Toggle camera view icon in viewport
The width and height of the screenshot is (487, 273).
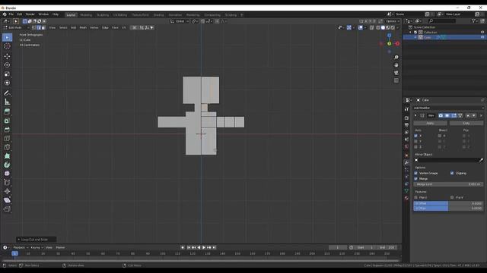[396, 73]
